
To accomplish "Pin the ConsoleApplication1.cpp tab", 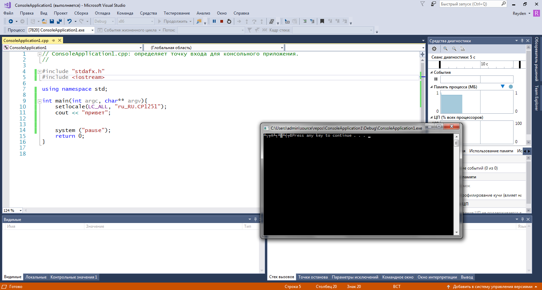I will [53, 40].
